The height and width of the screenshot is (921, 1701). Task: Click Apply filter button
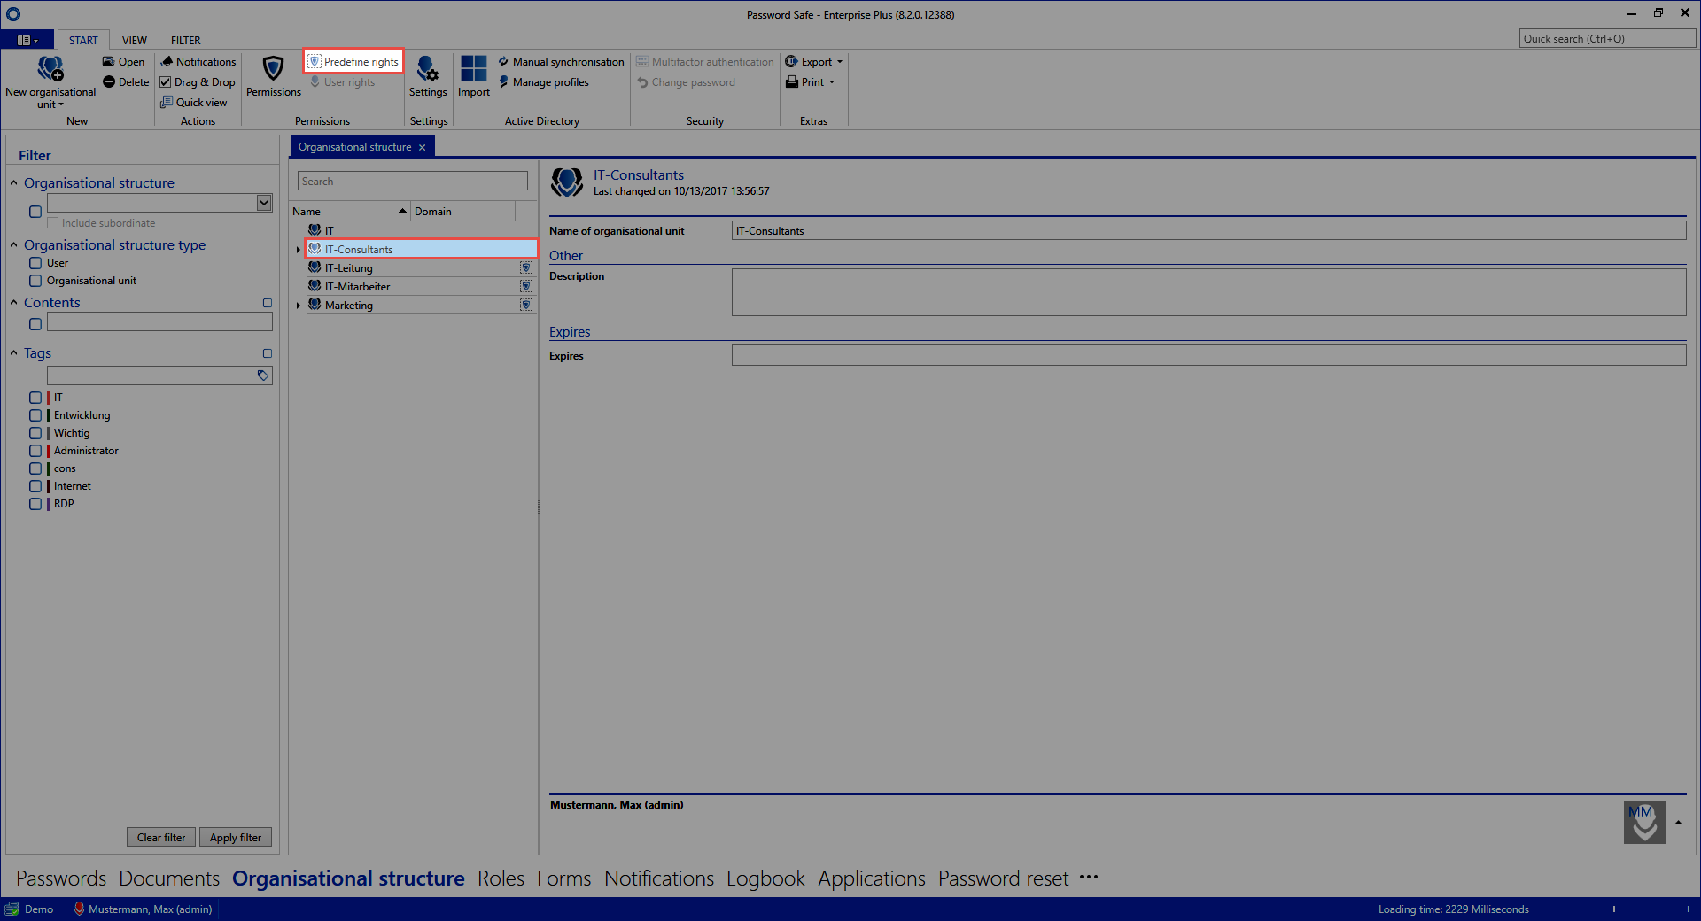coord(236,838)
